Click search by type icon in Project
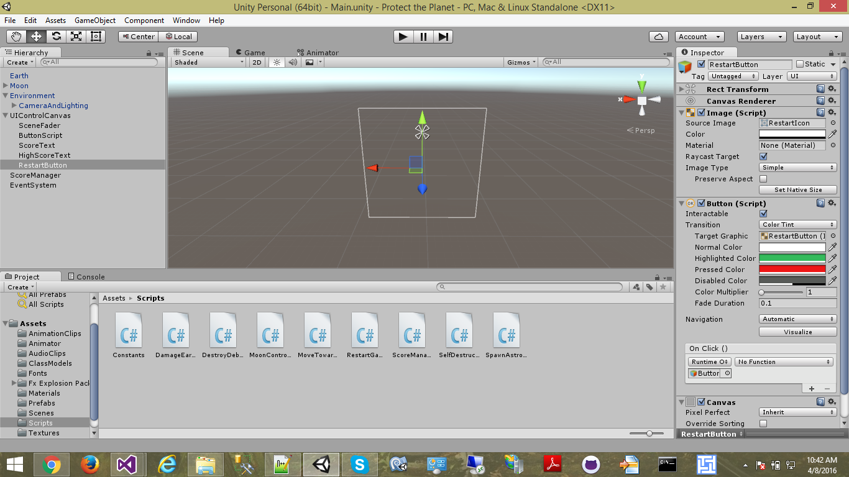The image size is (849, 477). tap(636, 287)
